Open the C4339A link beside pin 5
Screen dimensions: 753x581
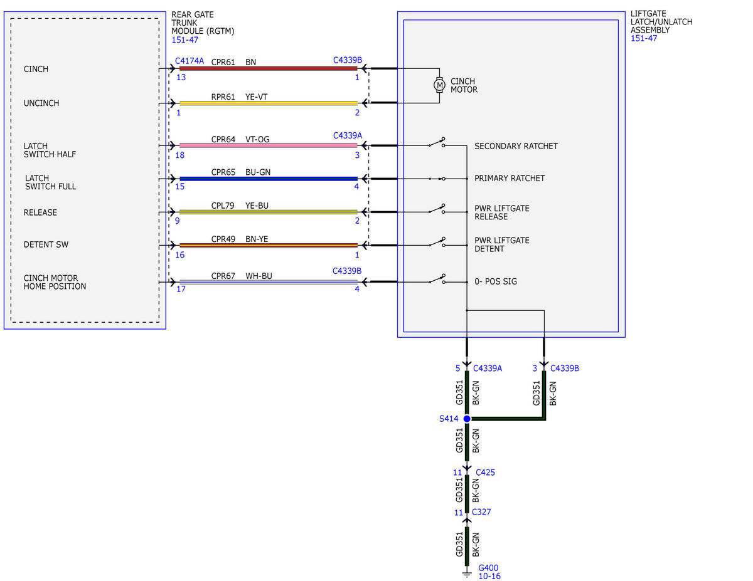pyautogui.click(x=488, y=368)
